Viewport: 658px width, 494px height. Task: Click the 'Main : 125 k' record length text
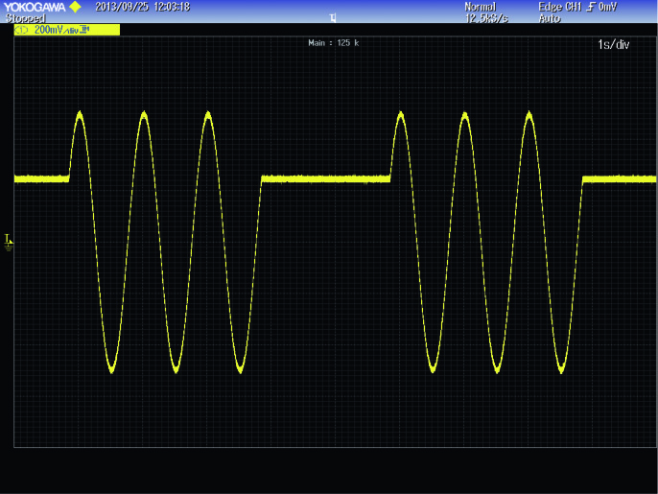pyautogui.click(x=333, y=43)
